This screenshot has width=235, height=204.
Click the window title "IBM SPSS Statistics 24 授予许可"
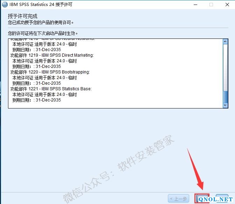tap(39, 5)
